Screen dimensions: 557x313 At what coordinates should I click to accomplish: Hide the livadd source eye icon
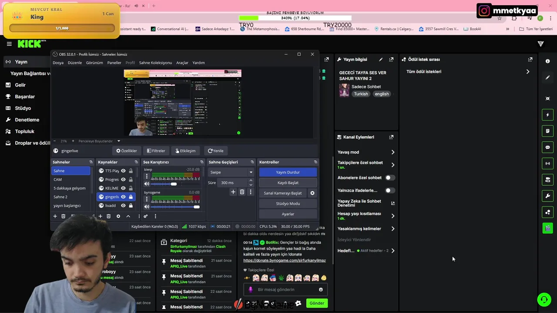[123, 206]
